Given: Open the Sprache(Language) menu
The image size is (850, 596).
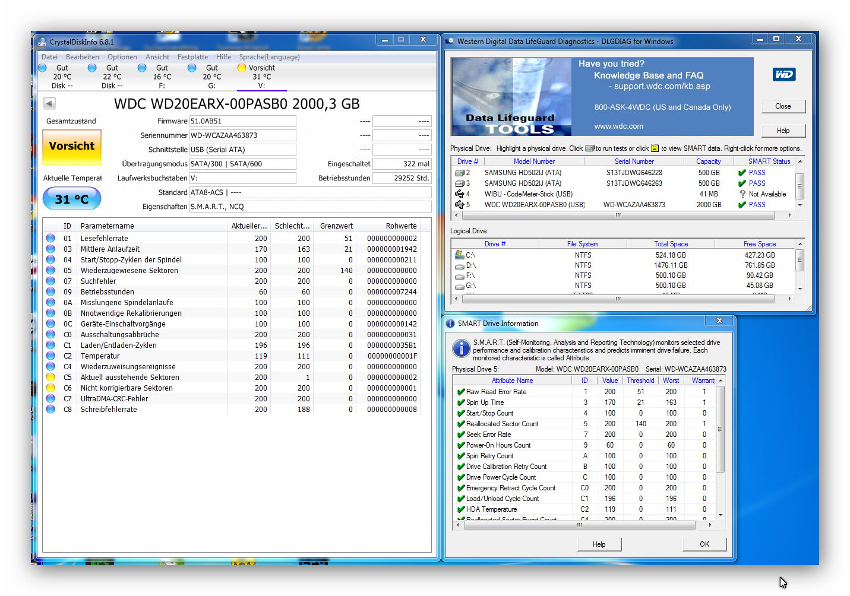Looking at the screenshot, I should pos(269,57).
